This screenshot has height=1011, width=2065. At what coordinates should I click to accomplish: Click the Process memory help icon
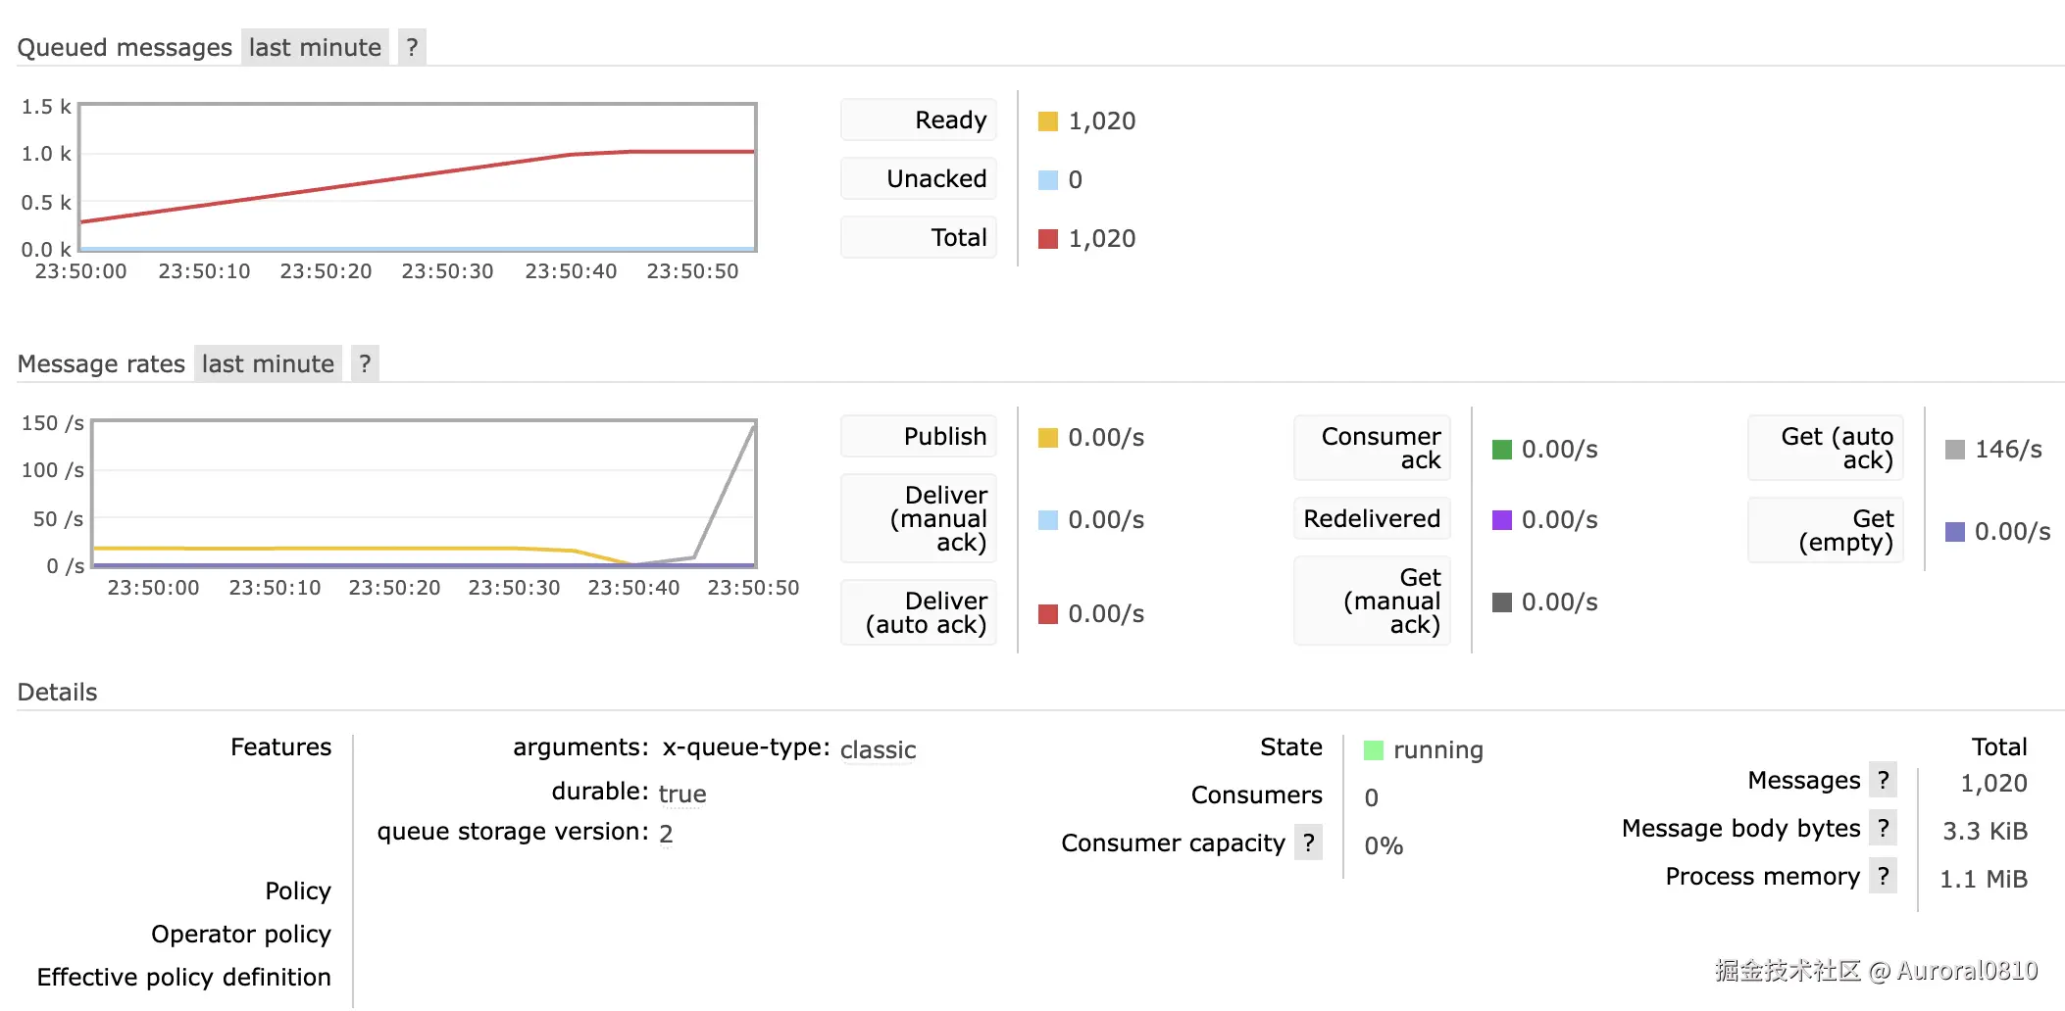[x=1883, y=876]
